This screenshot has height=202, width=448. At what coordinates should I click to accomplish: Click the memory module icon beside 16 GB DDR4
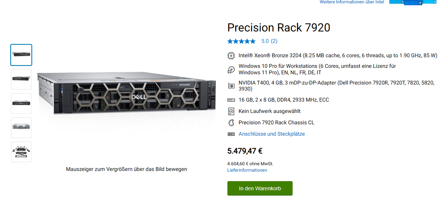click(x=231, y=100)
